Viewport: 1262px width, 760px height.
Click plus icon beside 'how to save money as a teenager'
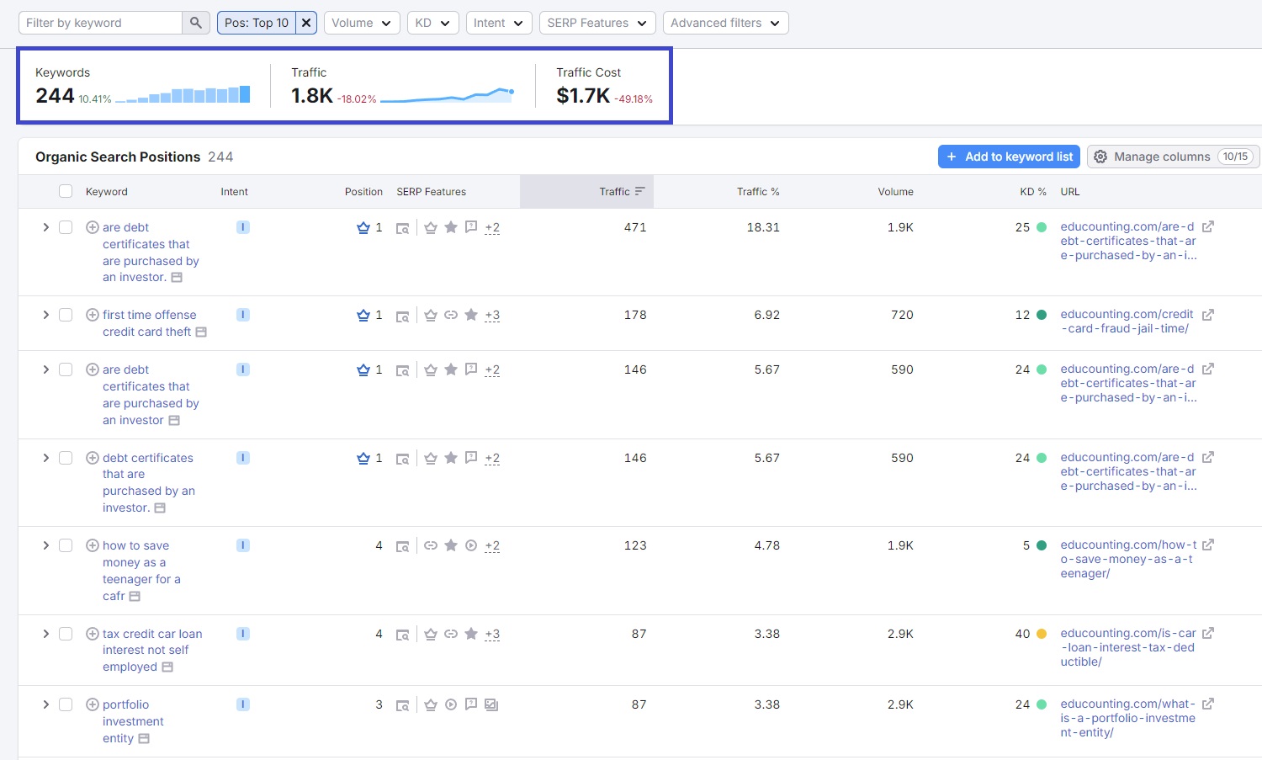[x=93, y=545]
